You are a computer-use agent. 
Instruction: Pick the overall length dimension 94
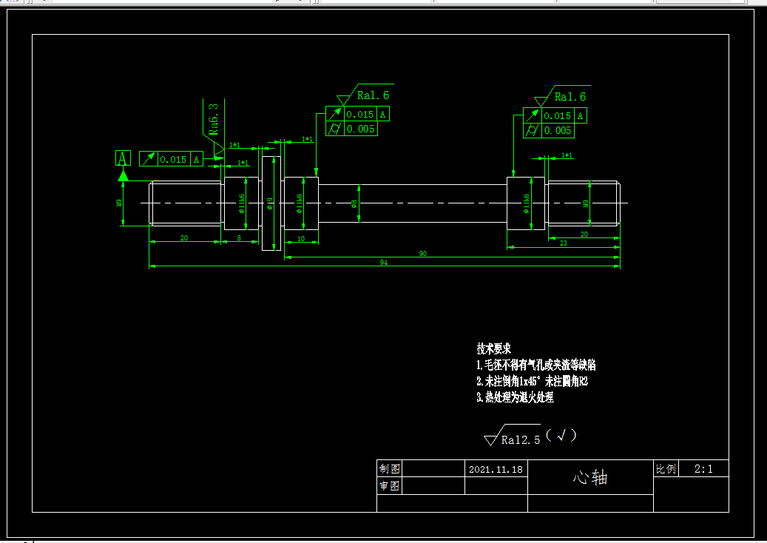[384, 262]
